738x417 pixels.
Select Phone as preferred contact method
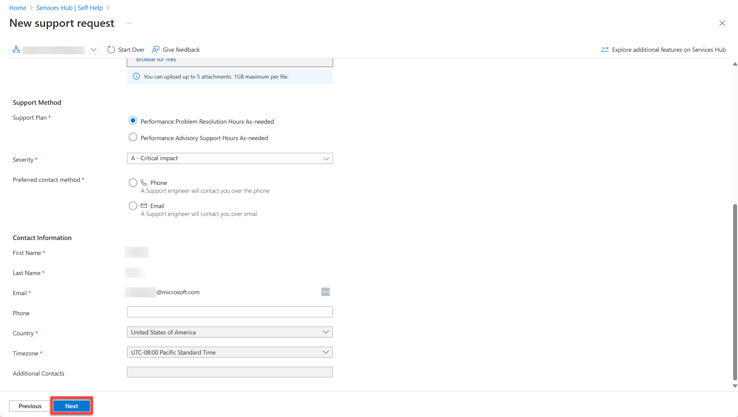point(133,182)
